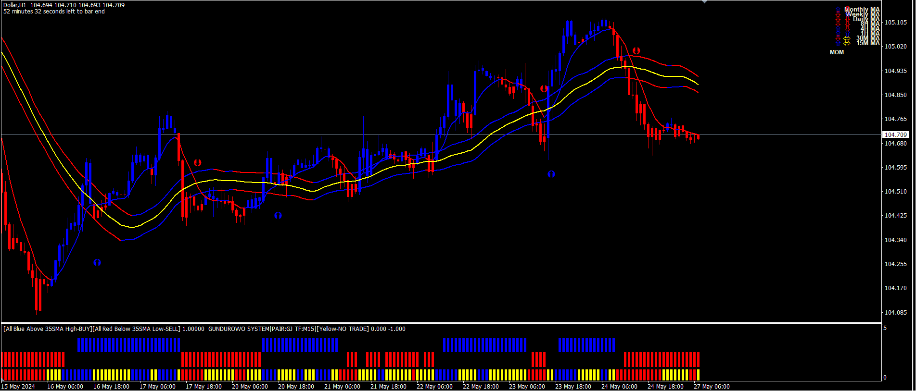Click the Dollar,H1 symbol title text
Image resolution: width=916 pixels, height=391 pixels.
tap(15, 5)
